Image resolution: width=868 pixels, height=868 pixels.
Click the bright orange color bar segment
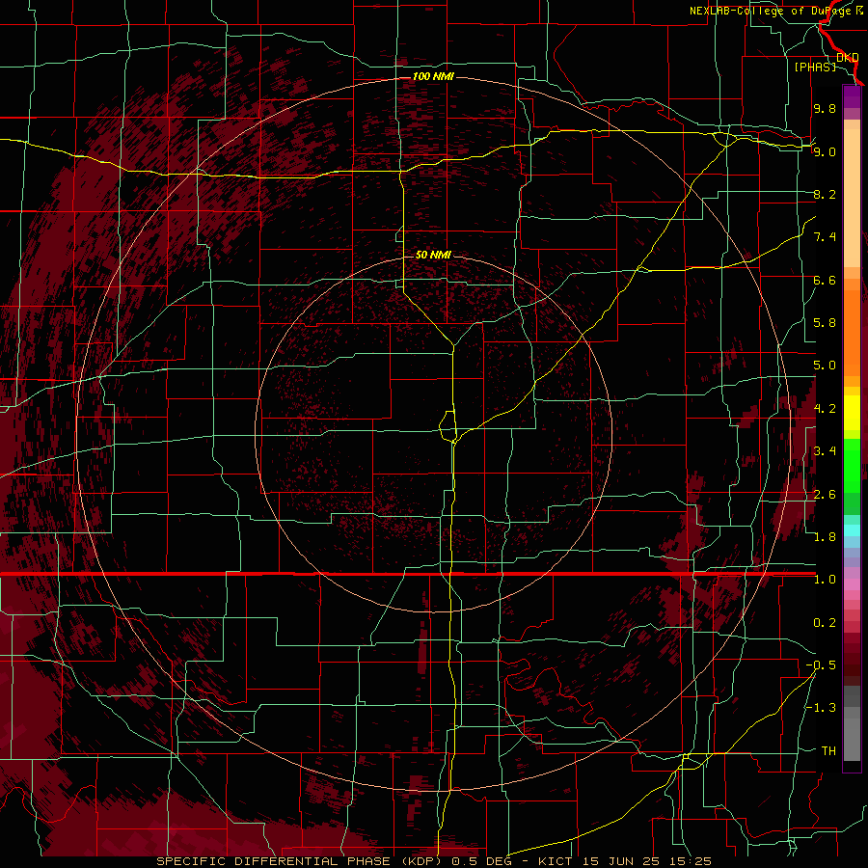click(852, 332)
